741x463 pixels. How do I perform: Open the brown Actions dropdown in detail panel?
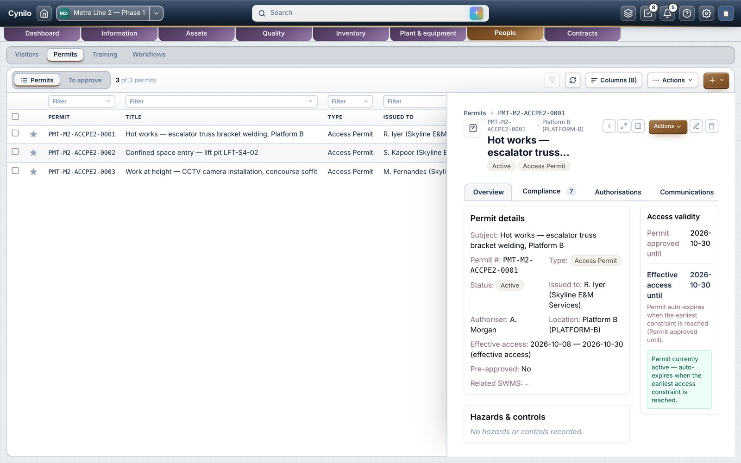click(667, 126)
